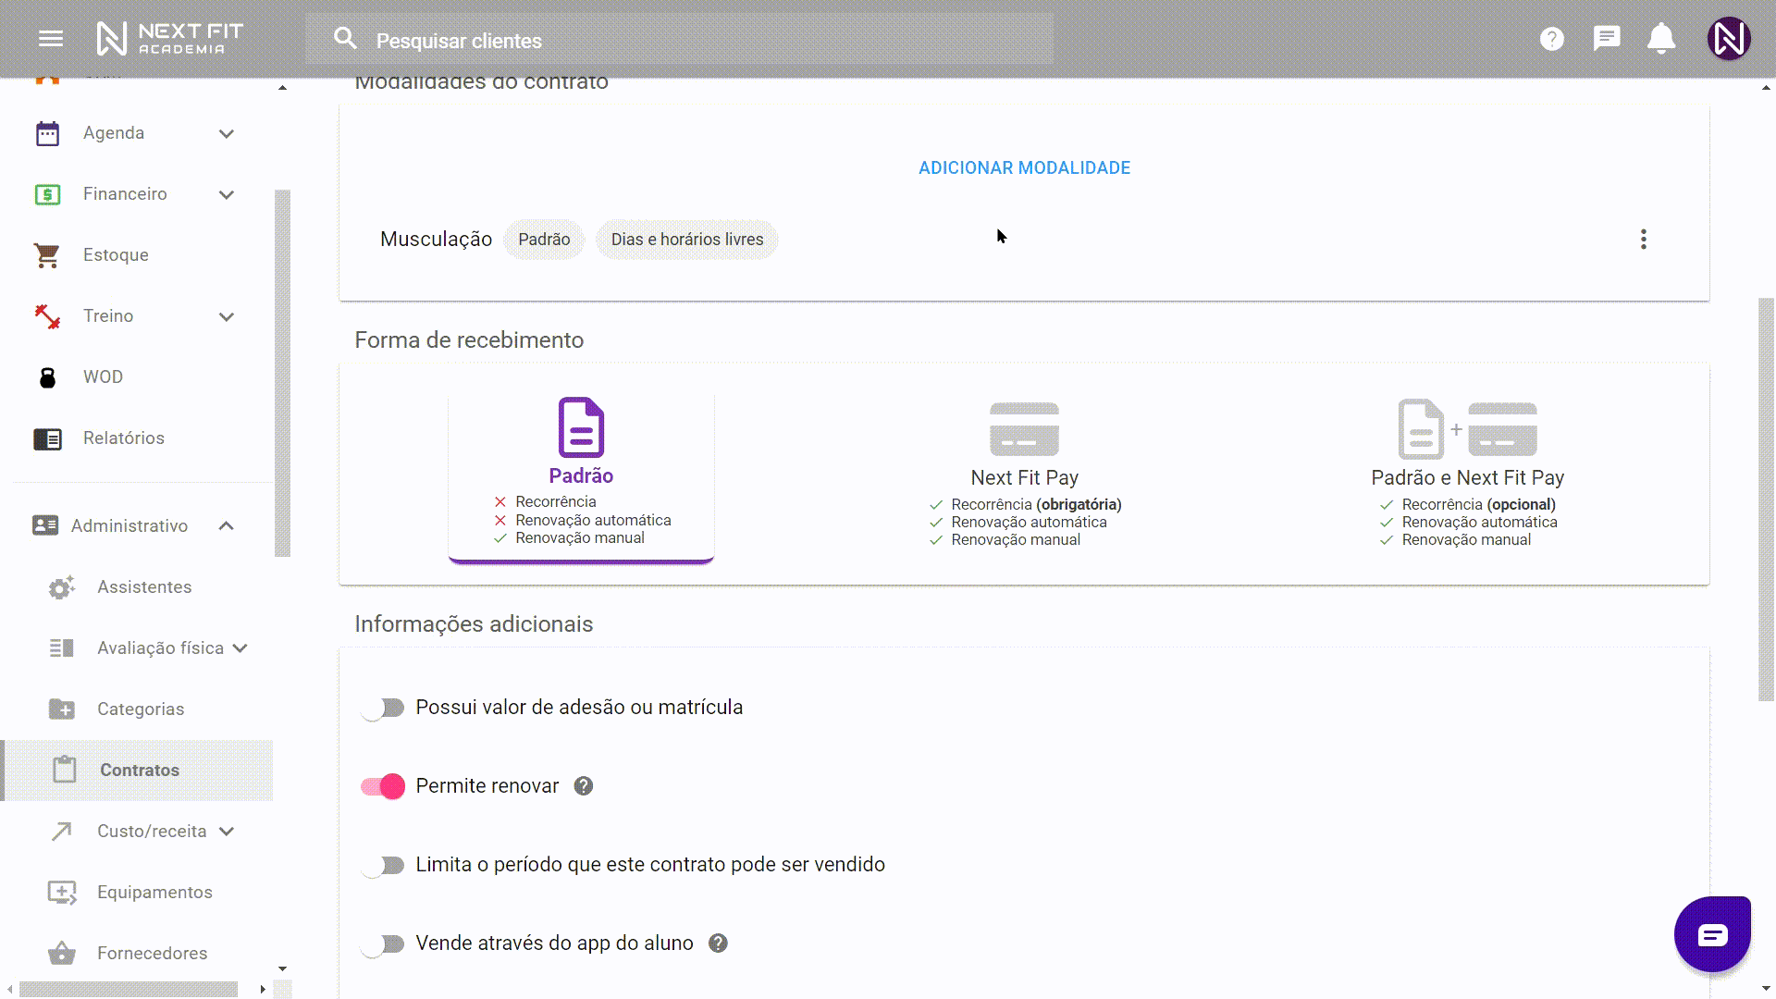The image size is (1776, 999).
Task: Enable Possui valor de adesão ou matrícula
Action: [x=383, y=708]
